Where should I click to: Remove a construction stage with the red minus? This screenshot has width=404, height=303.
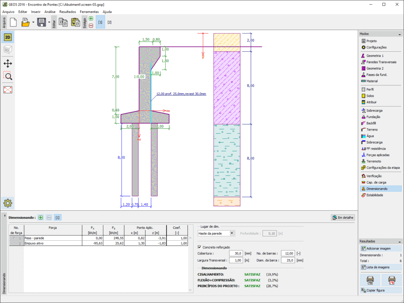pyautogui.click(x=91, y=26)
